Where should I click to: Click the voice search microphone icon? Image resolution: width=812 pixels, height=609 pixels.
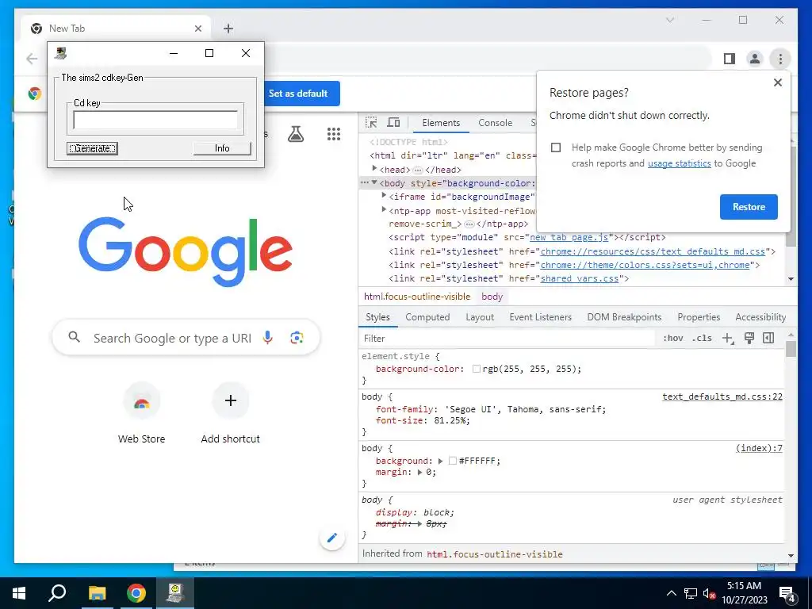pyautogui.click(x=268, y=338)
